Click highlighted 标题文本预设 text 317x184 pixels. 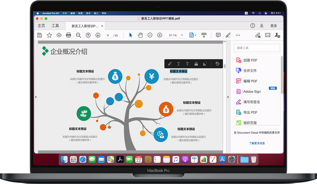click(178, 71)
